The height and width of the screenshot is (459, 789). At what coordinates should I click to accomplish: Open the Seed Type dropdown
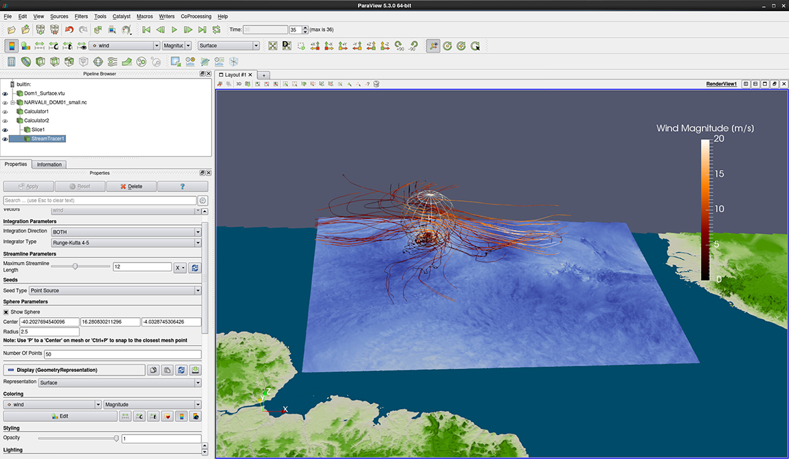[115, 290]
